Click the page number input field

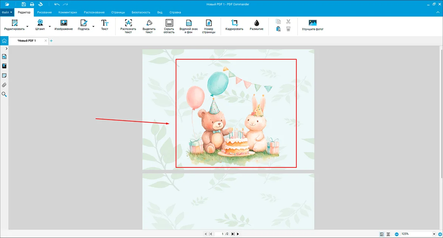point(221,234)
